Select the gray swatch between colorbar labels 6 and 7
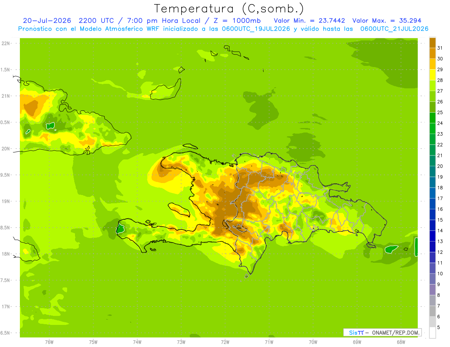Viewport: 450px width, 347px height. pos(432,311)
